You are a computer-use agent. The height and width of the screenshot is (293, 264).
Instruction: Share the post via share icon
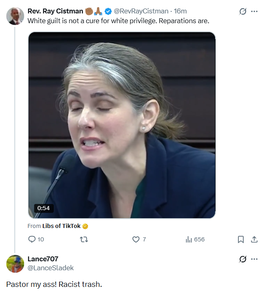254,239
